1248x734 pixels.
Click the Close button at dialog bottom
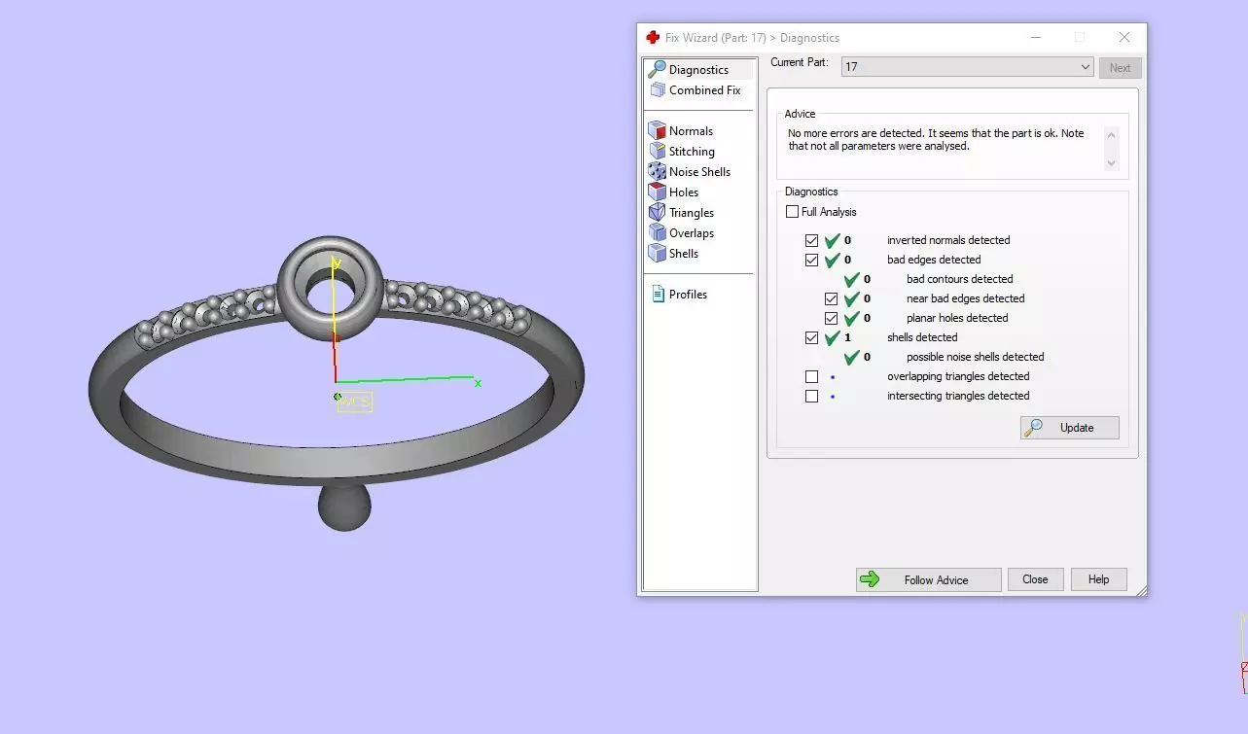[1035, 579]
